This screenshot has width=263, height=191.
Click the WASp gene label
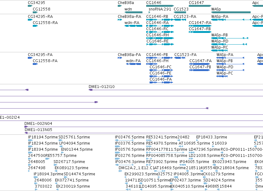coord(216,9)
